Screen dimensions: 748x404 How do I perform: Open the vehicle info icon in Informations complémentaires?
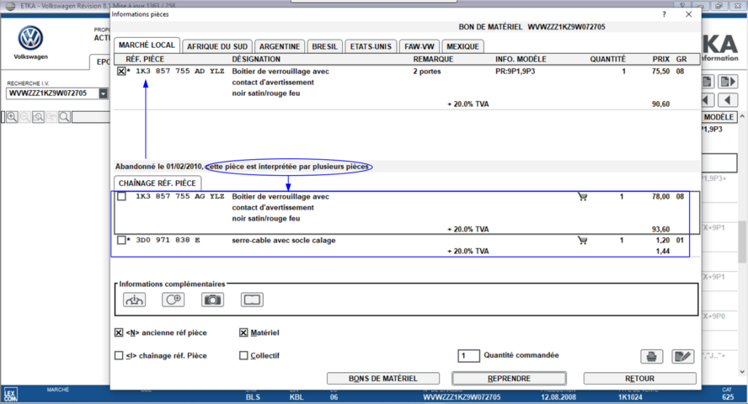click(135, 300)
